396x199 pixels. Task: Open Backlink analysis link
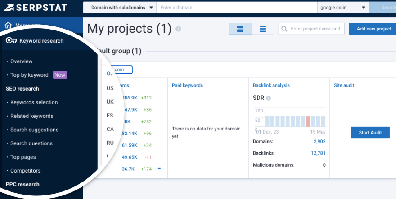point(271,85)
